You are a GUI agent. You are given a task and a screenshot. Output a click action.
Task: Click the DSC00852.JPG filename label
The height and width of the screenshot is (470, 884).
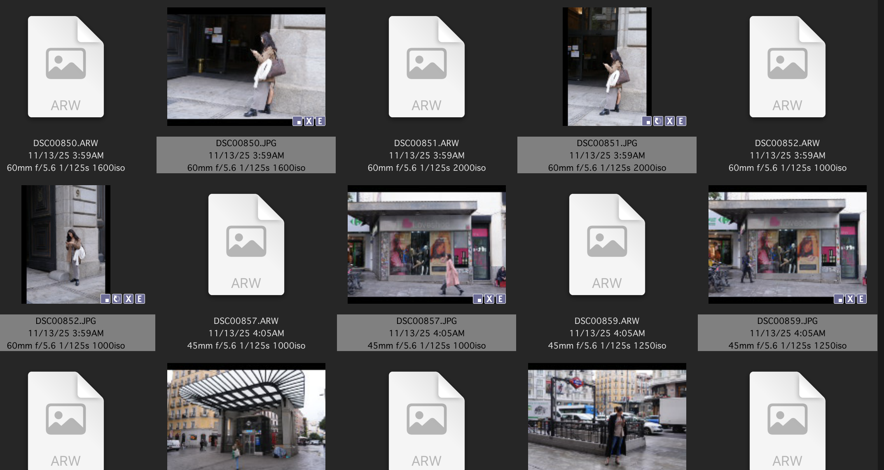point(66,321)
